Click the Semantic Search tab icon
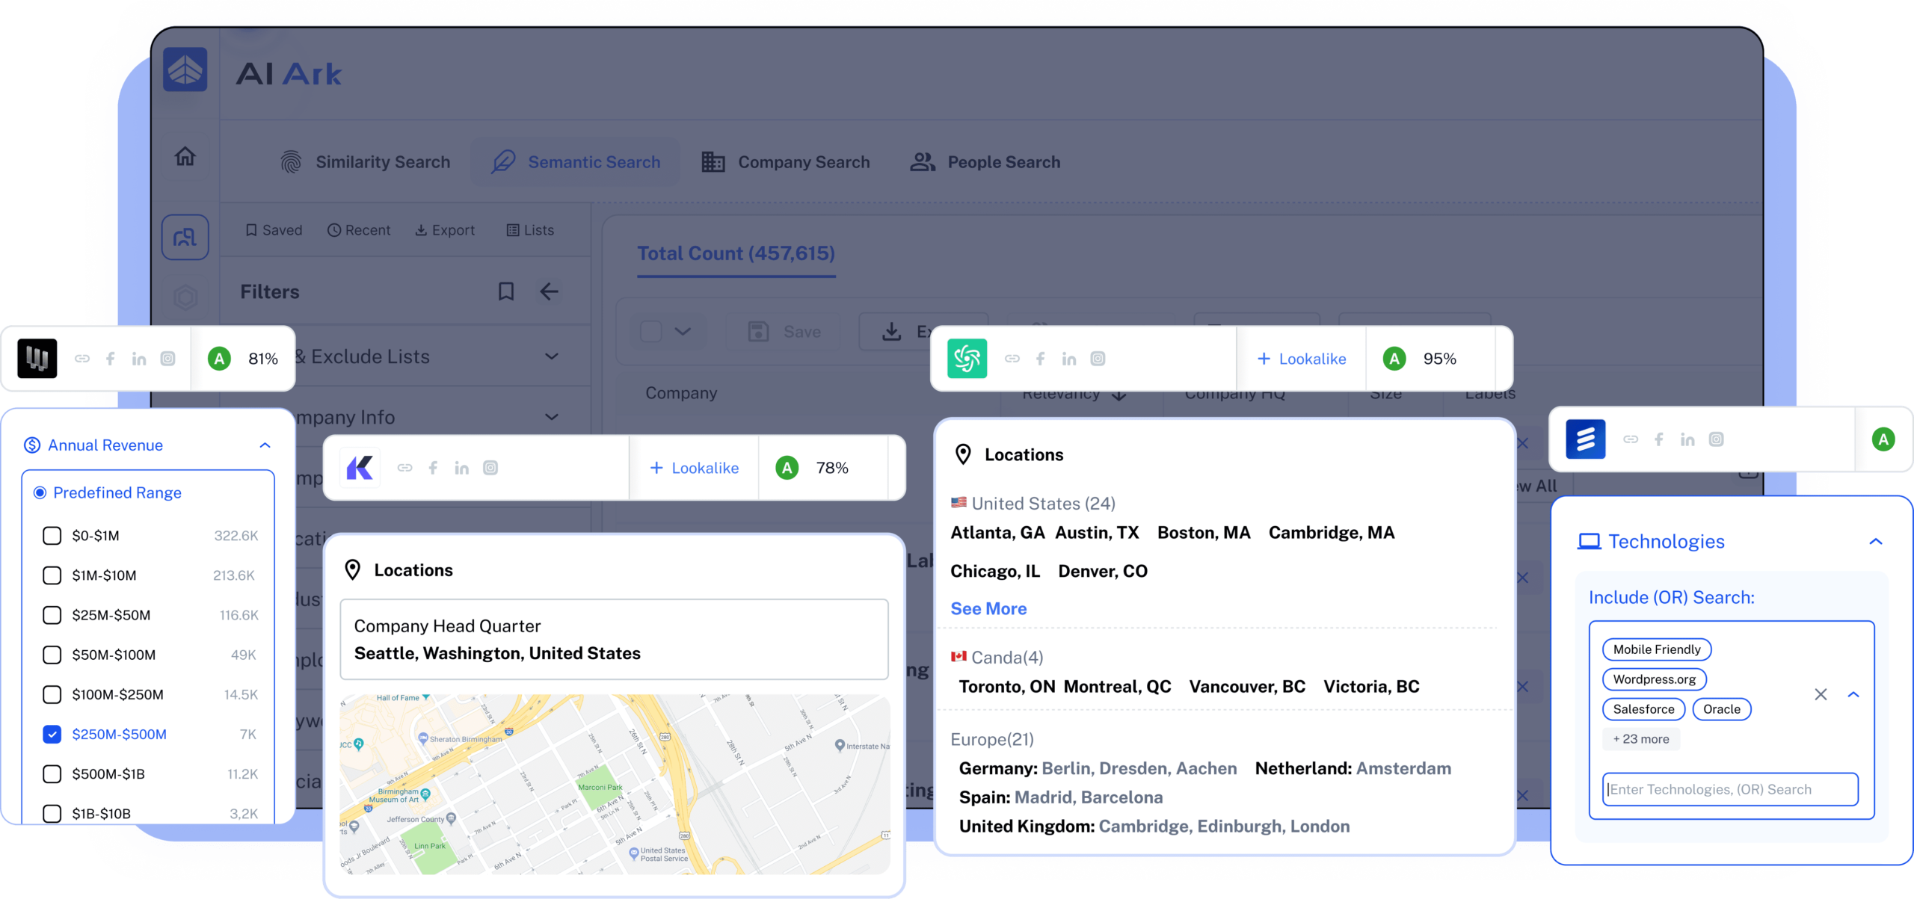The height and width of the screenshot is (899, 1914). [503, 162]
